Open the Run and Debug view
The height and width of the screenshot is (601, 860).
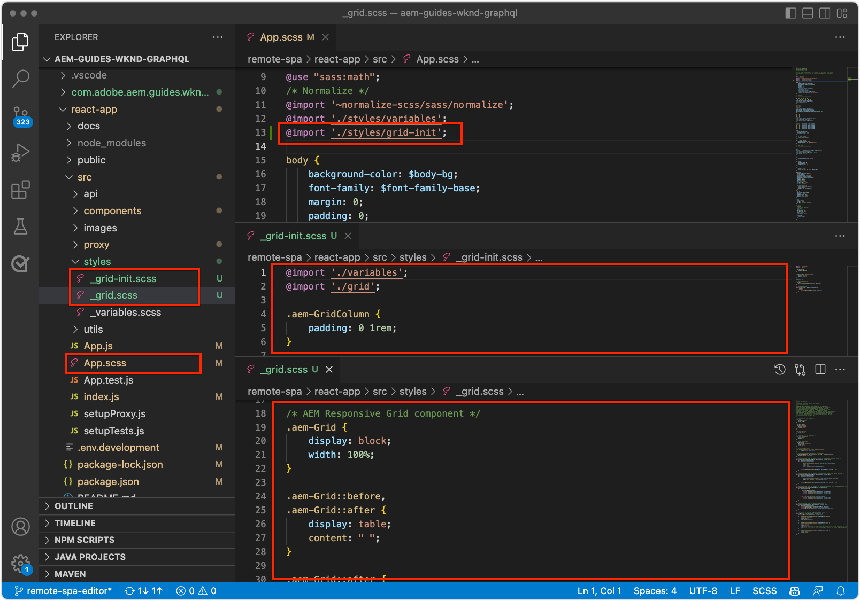tap(20, 153)
